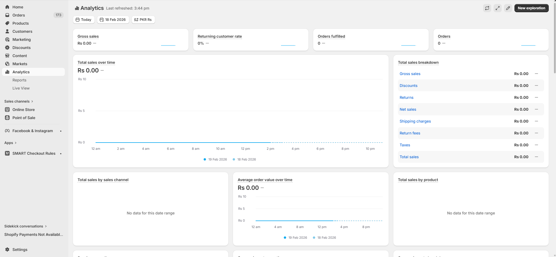Open the Home icon in sidebar
The image size is (556, 257).
click(7, 7)
